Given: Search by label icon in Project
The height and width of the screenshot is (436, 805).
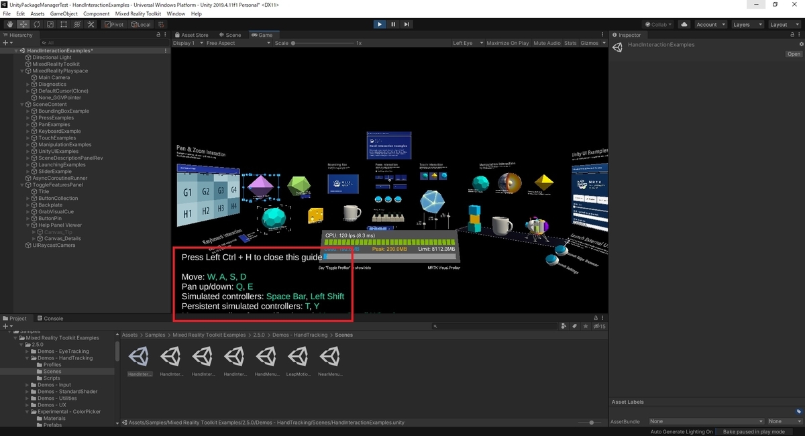Looking at the screenshot, I should (x=574, y=327).
